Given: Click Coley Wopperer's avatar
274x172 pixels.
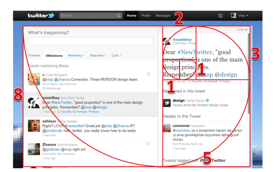Looking at the screenshot, I should tap(34, 79).
